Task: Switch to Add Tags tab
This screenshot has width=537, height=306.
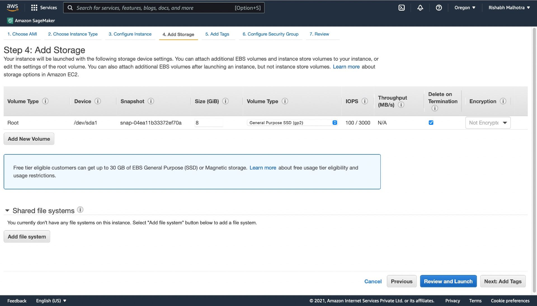Action: pyautogui.click(x=217, y=34)
